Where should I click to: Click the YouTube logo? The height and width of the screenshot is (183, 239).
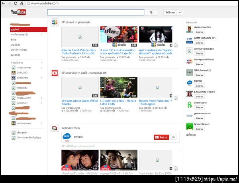[18, 12]
